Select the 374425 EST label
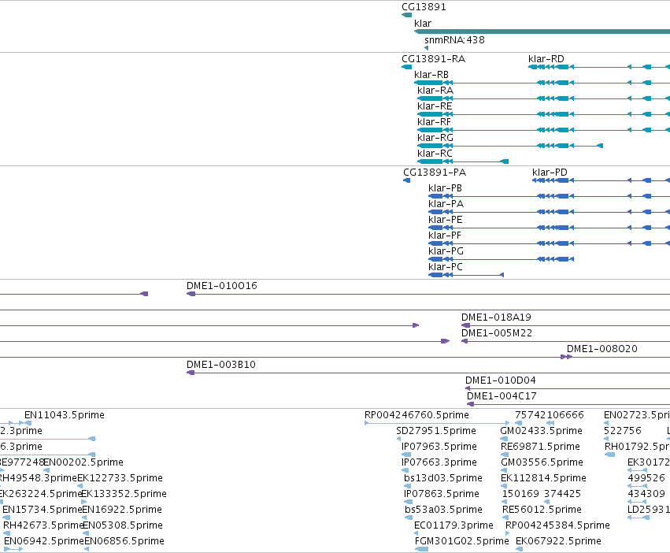This screenshot has width=670, height=553. [562, 495]
